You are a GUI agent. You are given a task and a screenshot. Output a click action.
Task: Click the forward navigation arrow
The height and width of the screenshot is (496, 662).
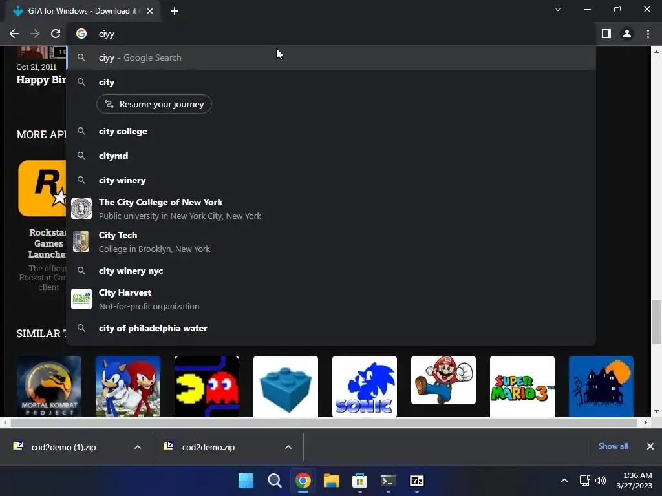pos(35,34)
